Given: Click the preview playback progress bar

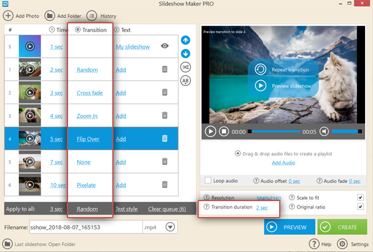Looking at the screenshot, I should (x=274, y=131).
